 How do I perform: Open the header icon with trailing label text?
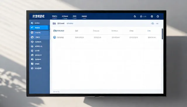click(x=143, y=16)
